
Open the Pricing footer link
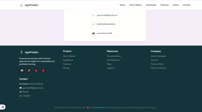(x=66, y=68)
